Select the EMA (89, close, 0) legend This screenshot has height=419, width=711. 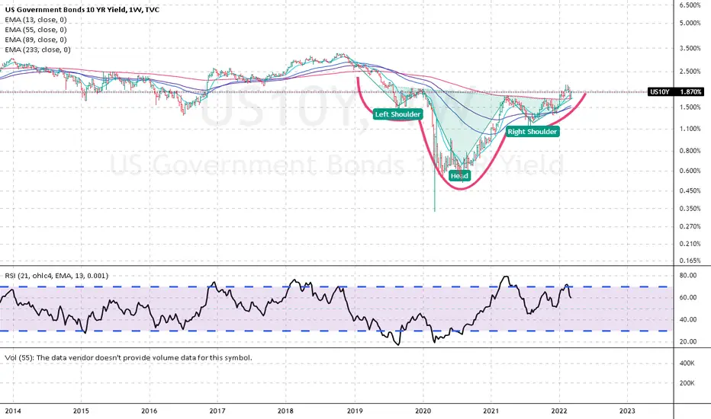coord(36,40)
